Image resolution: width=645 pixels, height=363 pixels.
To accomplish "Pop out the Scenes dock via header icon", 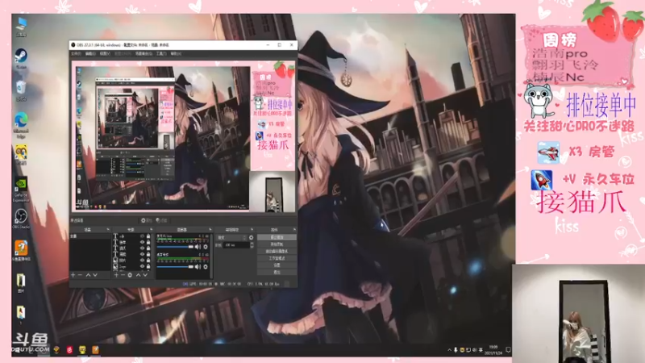I will pos(108,229).
